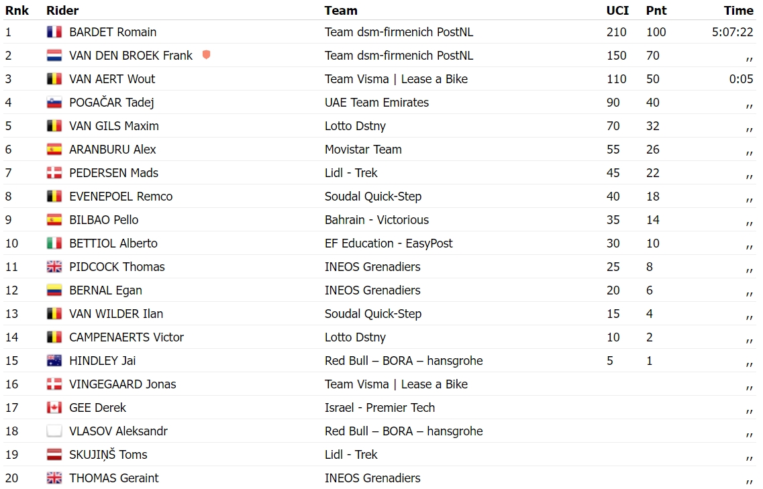Click the Slovenian flag next to POGAČAR Tadej
This screenshot has width=763, height=489.
click(x=54, y=103)
